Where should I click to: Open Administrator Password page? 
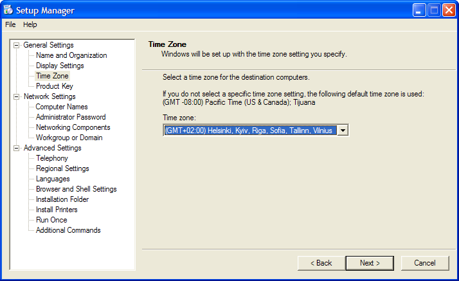tap(71, 117)
